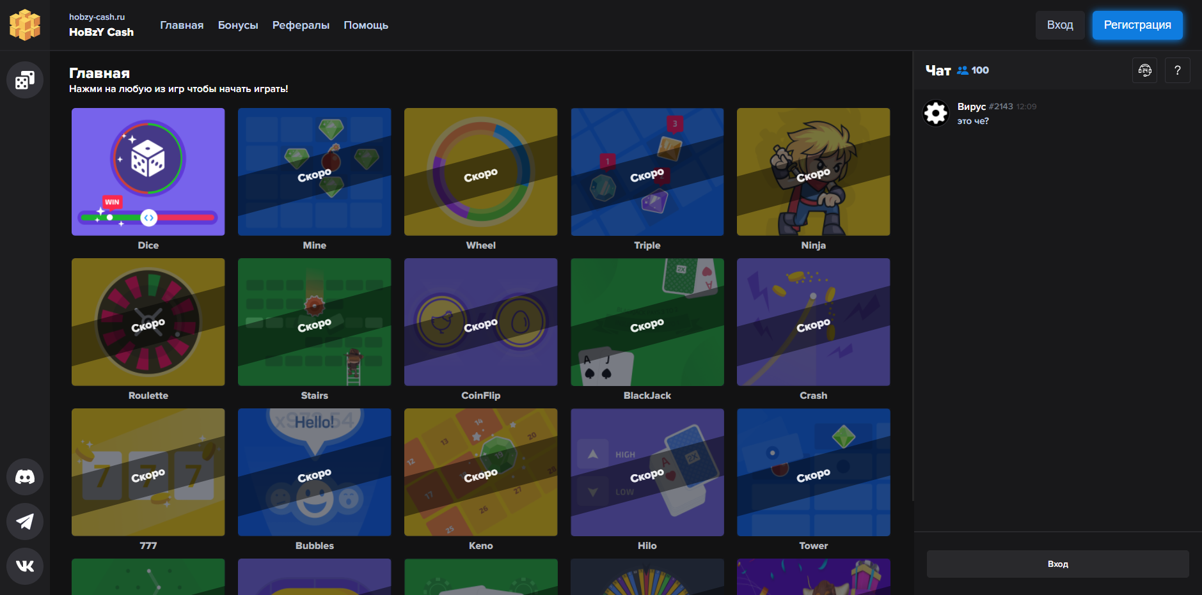Open the BlackJack game card
1202x595 pixels.
(x=647, y=322)
